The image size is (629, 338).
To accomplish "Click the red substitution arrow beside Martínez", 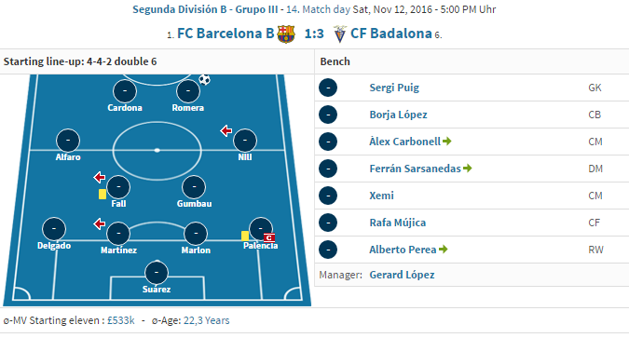I will (100, 223).
